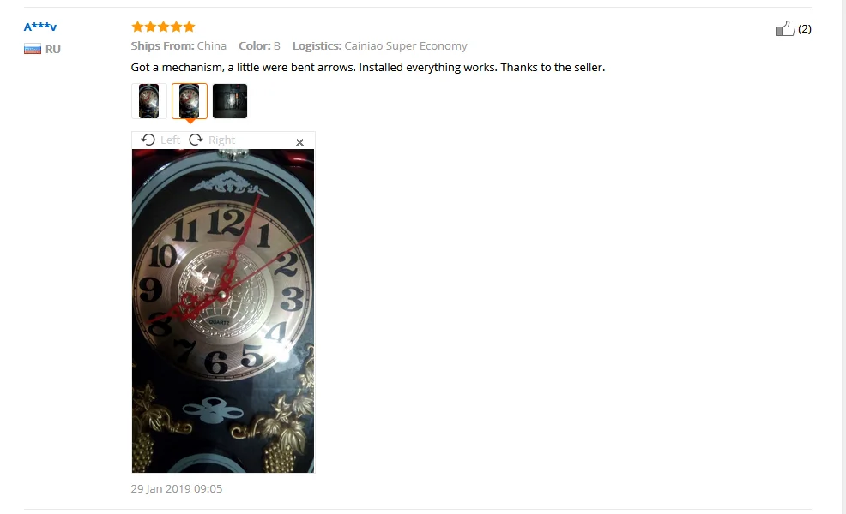Click reviewer name A***v
The image size is (846, 514).
(40, 27)
